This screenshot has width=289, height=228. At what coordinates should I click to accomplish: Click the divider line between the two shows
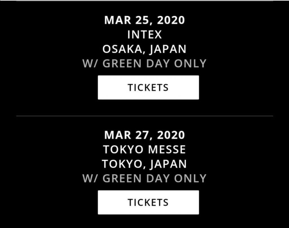[x=145, y=116]
